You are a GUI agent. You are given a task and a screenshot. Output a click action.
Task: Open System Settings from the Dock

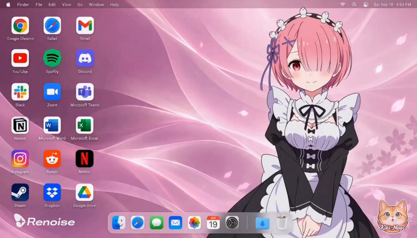(232, 222)
